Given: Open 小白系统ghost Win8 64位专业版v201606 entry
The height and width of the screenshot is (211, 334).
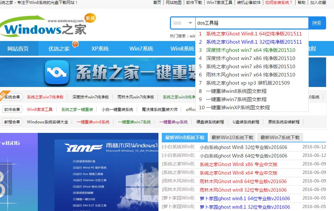Looking at the screenshot, I should pos(243,156).
